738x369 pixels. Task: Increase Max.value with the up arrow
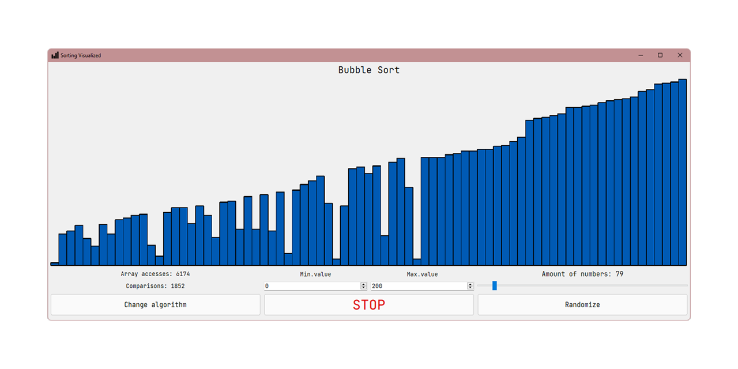[x=470, y=284]
